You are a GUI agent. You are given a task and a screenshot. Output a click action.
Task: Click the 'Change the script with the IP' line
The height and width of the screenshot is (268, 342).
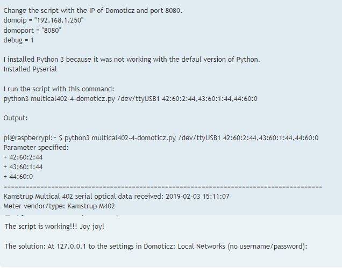coord(92,10)
